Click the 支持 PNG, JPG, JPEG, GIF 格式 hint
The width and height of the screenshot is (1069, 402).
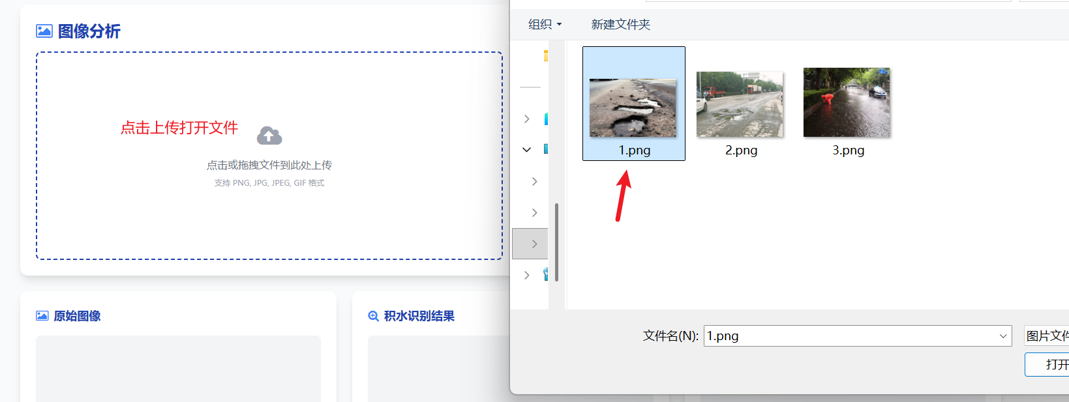(x=269, y=183)
